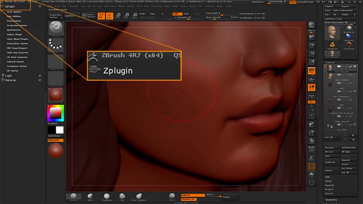This screenshot has height=204, width=363.
Task: Select the Draw mode button
Action: pyautogui.click(x=109, y=16)
